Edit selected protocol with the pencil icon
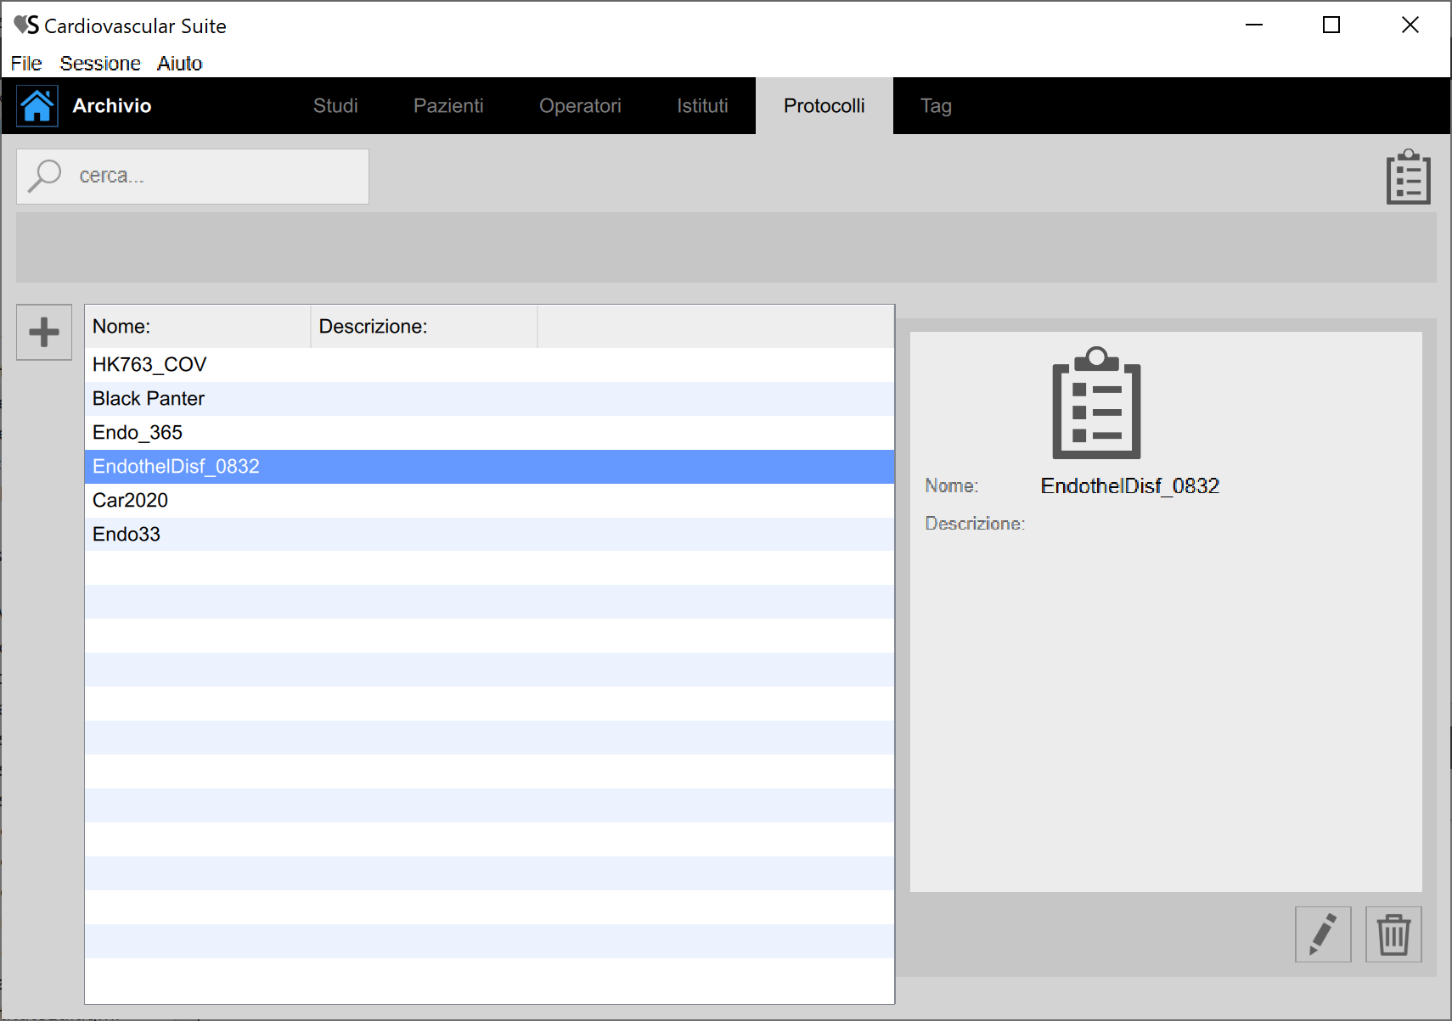This screenshot has height=1021, width=1452. [1322, 934]
